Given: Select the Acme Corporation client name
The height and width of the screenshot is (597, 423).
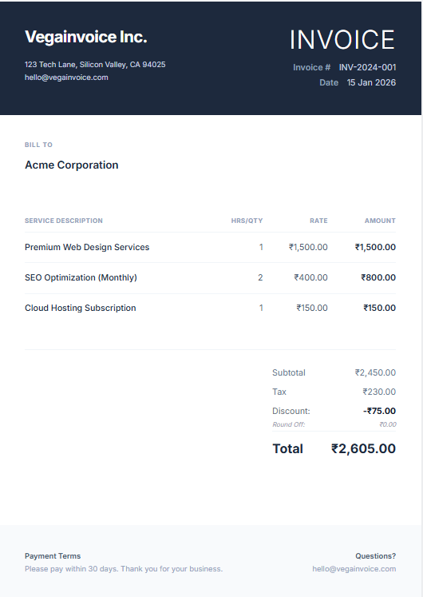Looking at the screenshot, I should pos(72,165).
